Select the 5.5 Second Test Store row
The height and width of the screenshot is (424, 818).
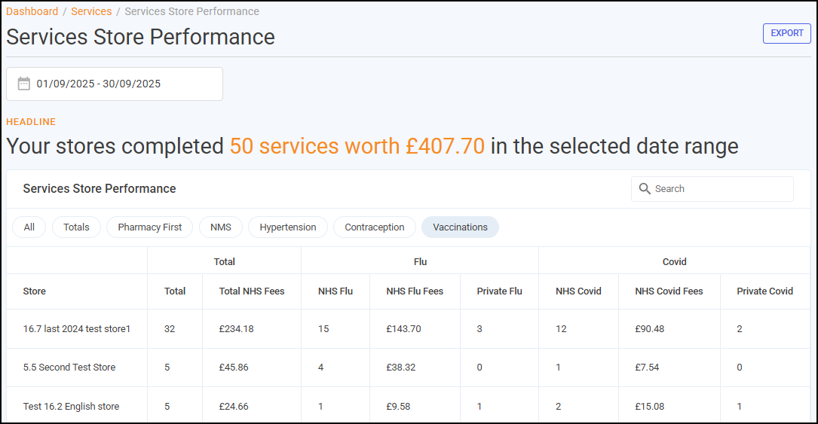pyautogui.click(x=69, y=368)
